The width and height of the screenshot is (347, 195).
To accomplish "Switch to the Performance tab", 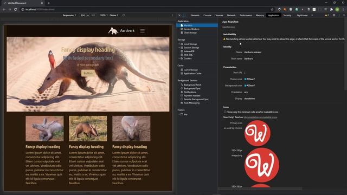I will point(246,15).
